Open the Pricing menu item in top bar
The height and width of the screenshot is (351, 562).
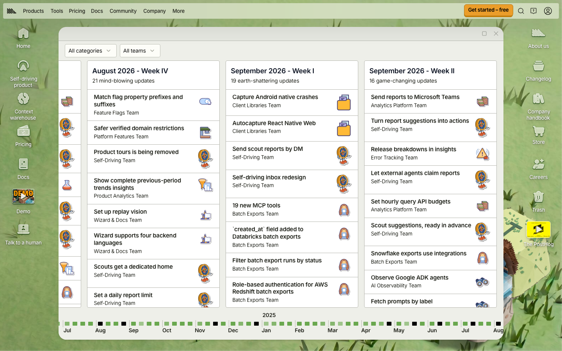coord(77,11)
